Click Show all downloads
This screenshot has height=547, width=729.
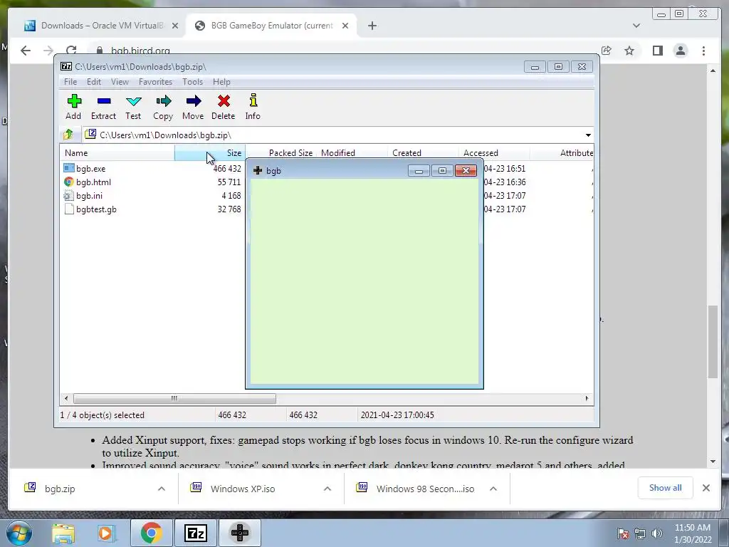(x=666, y=488)
